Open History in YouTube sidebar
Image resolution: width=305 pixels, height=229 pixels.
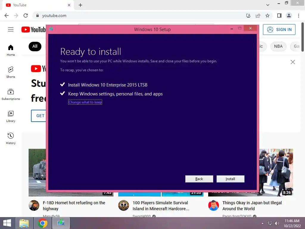click(11, 138)
